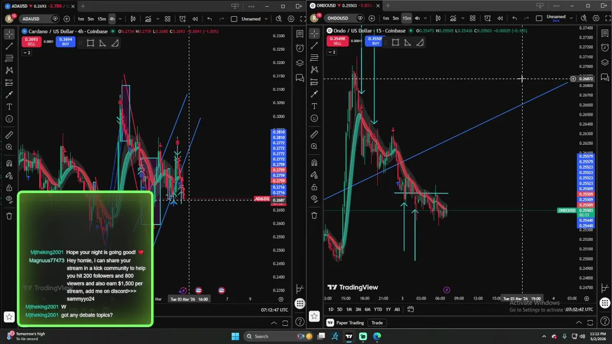Open chart settings gear in the ONDOUSD toolbar
Viewport: 612px width, 344px height.
[x=596, y=18]
